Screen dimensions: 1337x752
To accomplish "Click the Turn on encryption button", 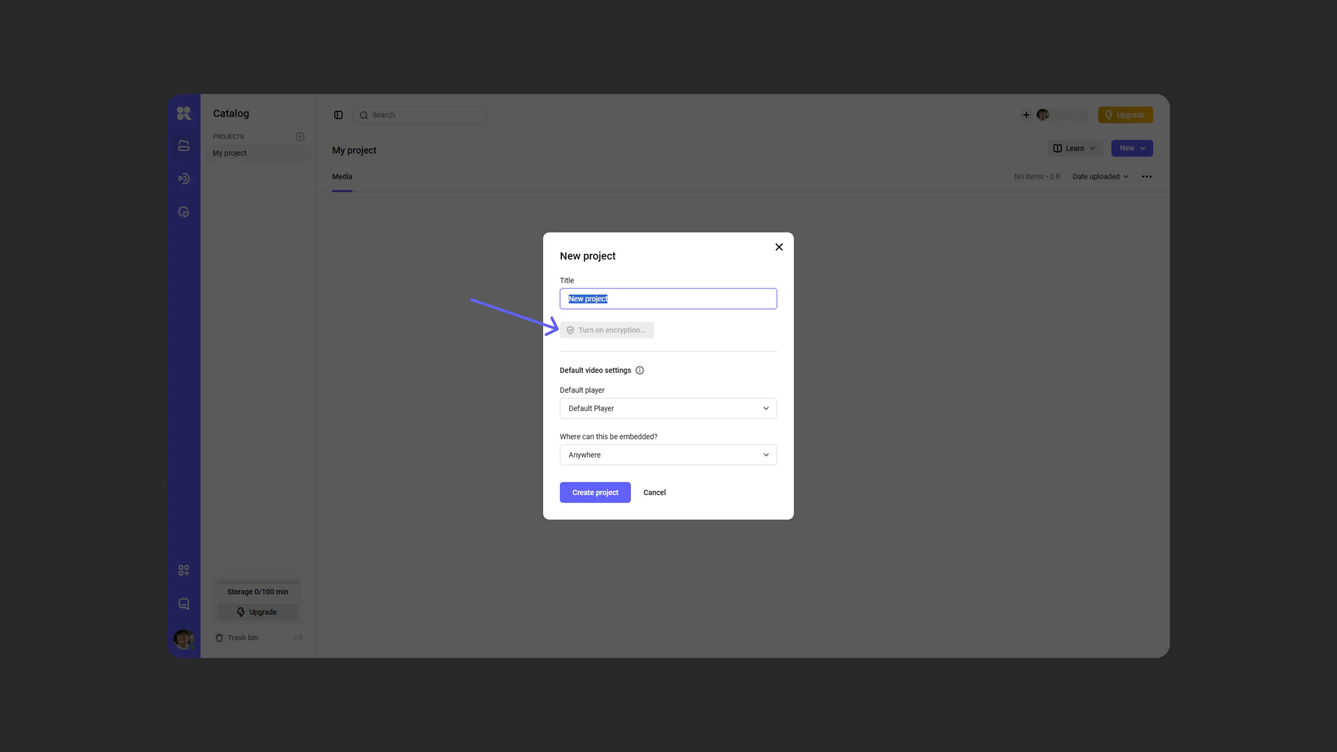I will click(x=607, y=330).
